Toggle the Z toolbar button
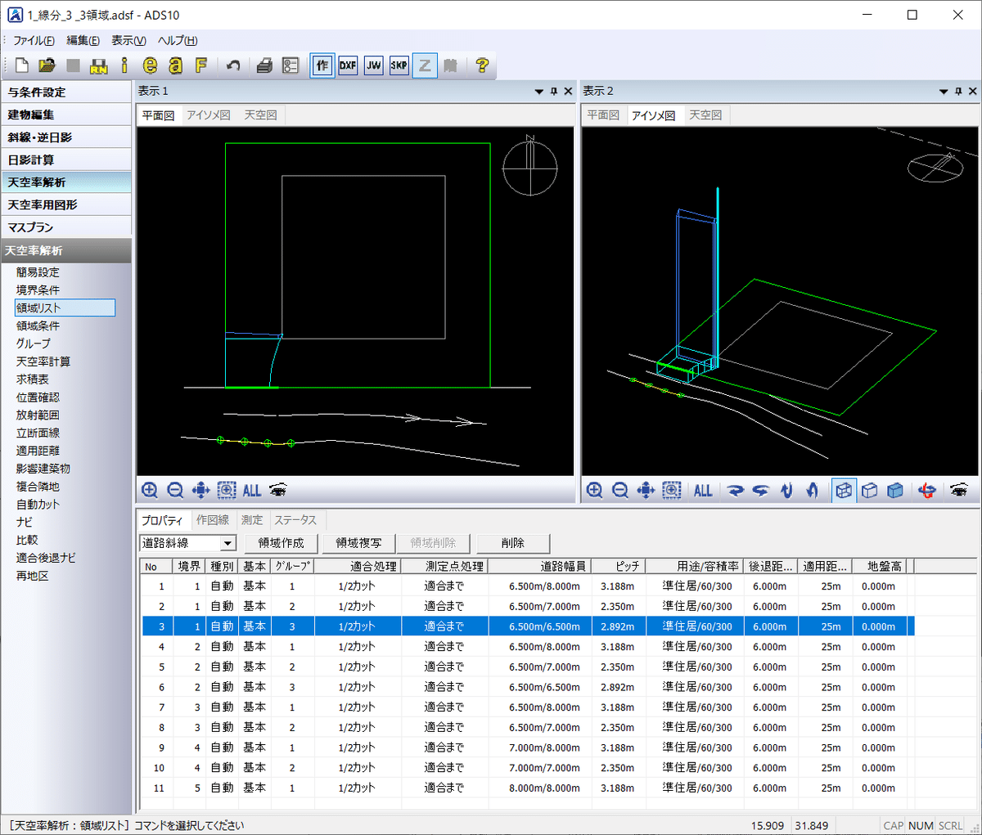982x835 pixels. (425, 65)
